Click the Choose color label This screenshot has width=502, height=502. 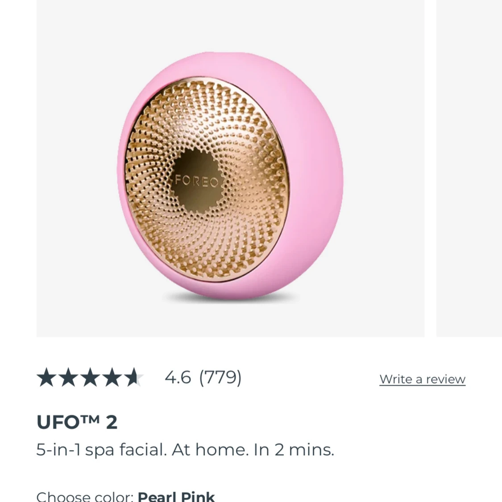85,496
